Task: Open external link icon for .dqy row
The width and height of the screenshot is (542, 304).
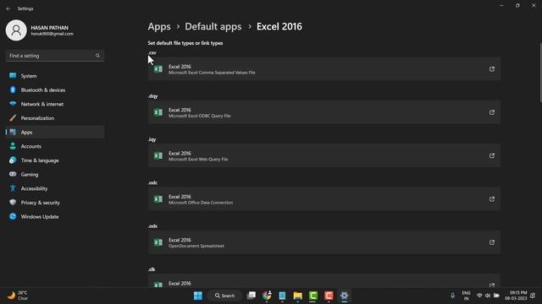Action: pyautogui.click(x=491, y=112)
